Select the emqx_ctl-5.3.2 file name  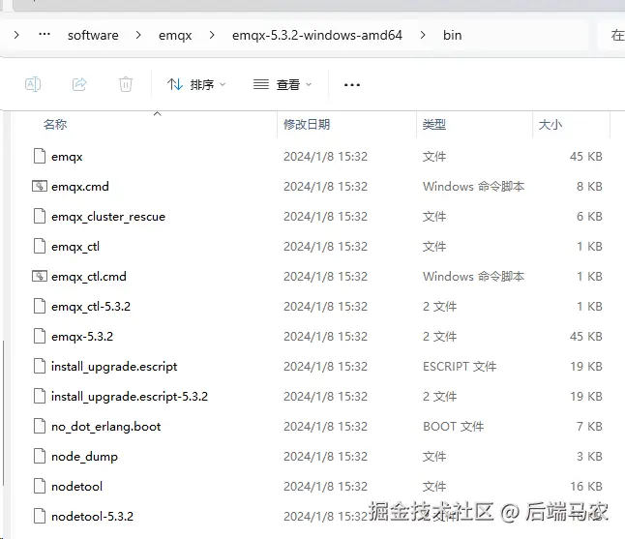pos(91,307)
